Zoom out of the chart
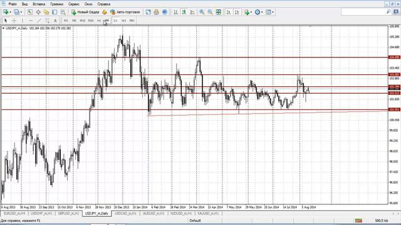This screenshot has height=225, width=401. tap(210, 12)
